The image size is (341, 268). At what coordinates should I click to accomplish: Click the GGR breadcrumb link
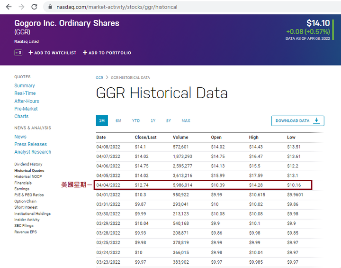[99, 78]
